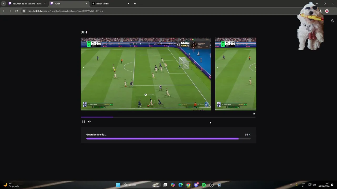Reload the current page
The width and height of the screenshot is (337, 189).
[x=16, y=11]
